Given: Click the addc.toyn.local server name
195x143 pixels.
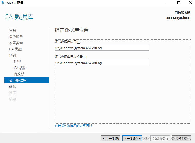Looking at the screenshot, I should pos(178,18).
